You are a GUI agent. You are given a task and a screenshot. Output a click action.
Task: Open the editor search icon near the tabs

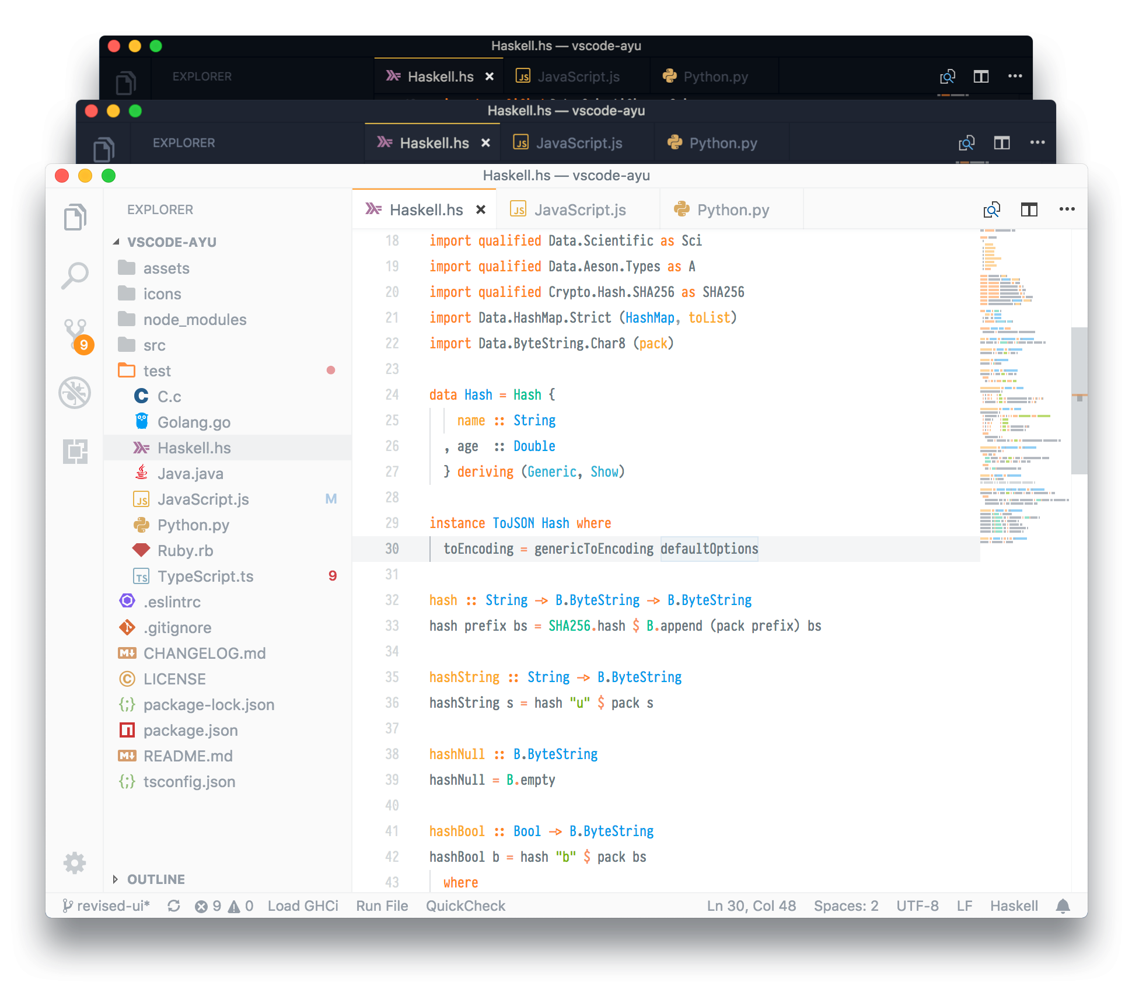[x=992, y=209]
